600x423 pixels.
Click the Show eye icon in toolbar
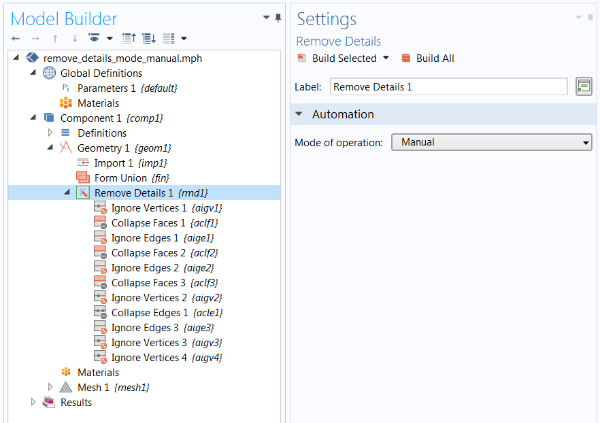(x=94, y=38)
